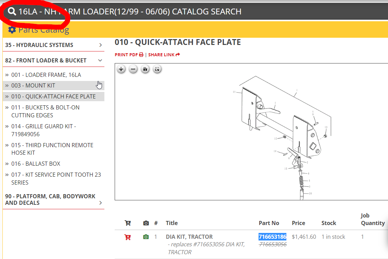This screenshot has height=259, width=388.
Task: Click the Parts Catalog heading
Action: click(x=44, y=30)
